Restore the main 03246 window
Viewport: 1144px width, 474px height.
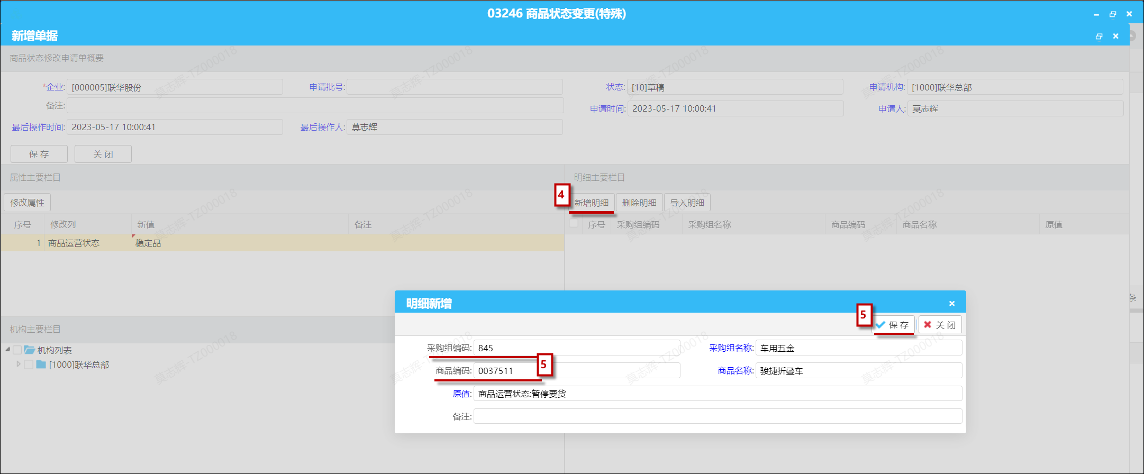[1113, 14]
